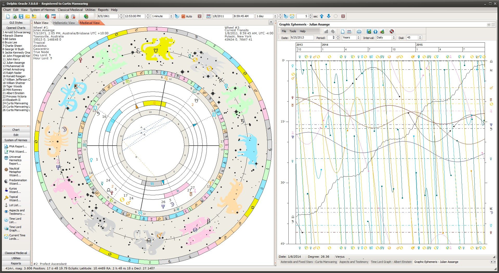
Task: Click the pie chart with red X icon
Action: [x=47, y=16]
